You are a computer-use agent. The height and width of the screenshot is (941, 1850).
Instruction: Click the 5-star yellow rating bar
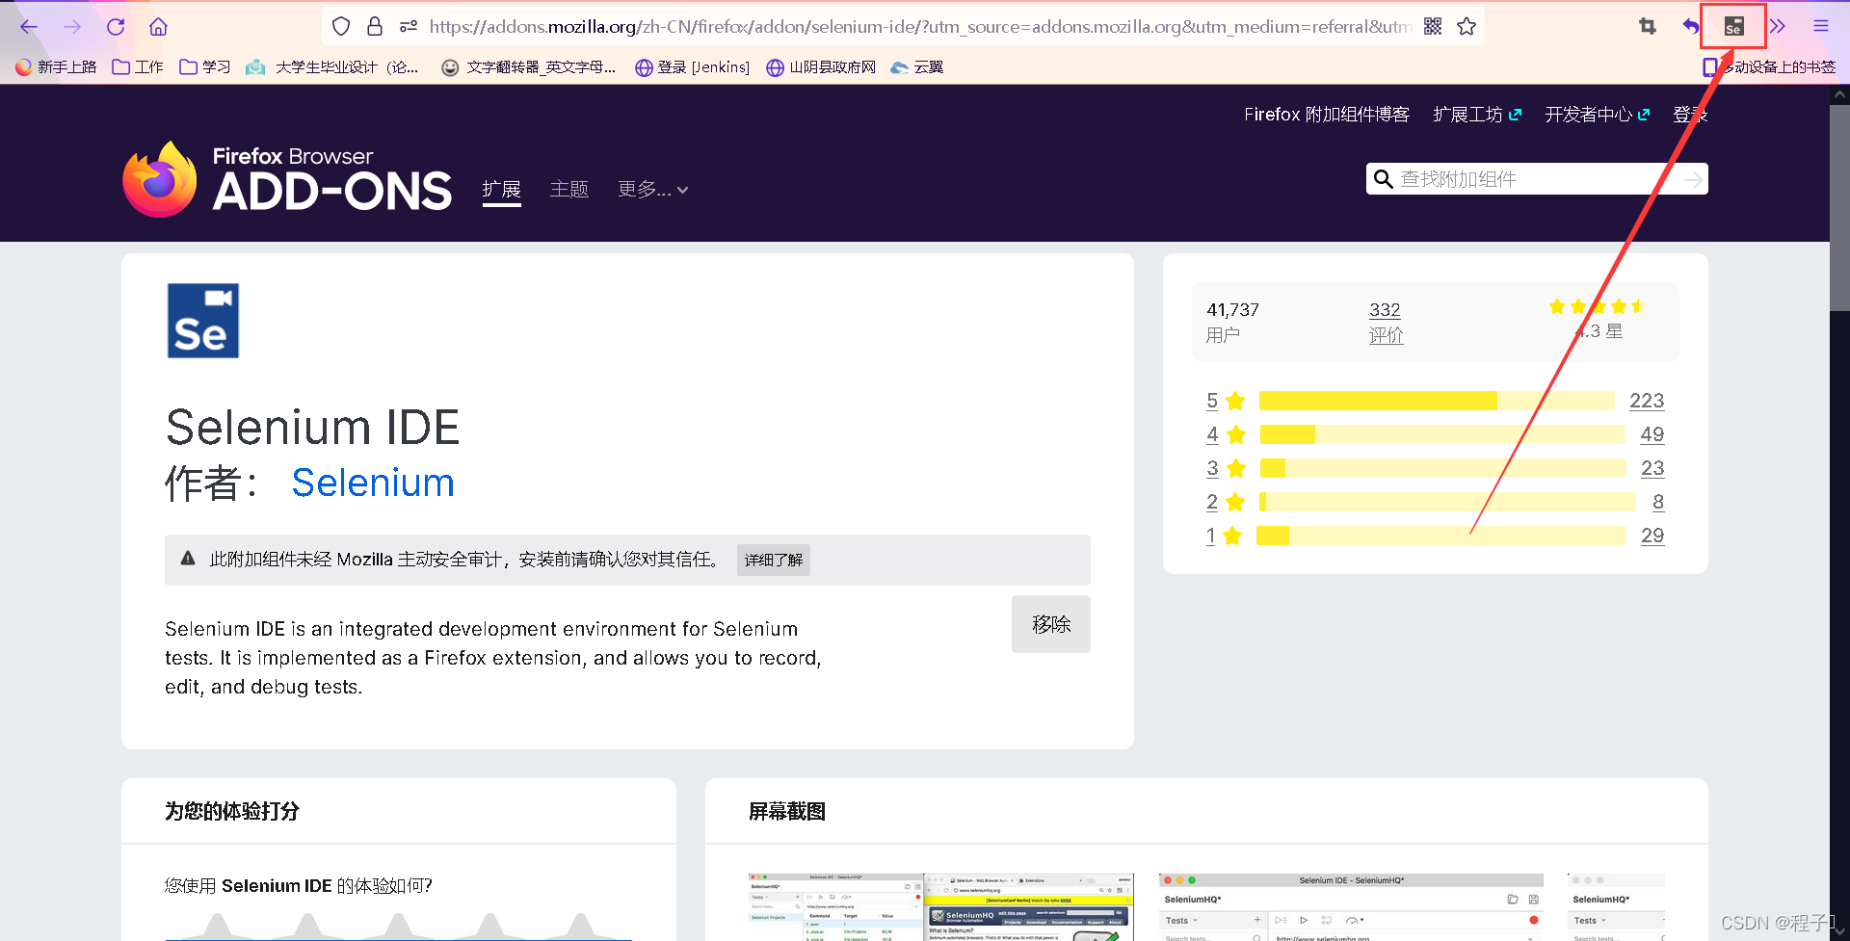pos(1437,401)
